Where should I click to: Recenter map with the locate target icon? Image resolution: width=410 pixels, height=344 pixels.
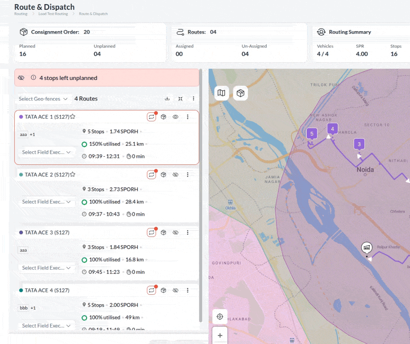point(220,317)
